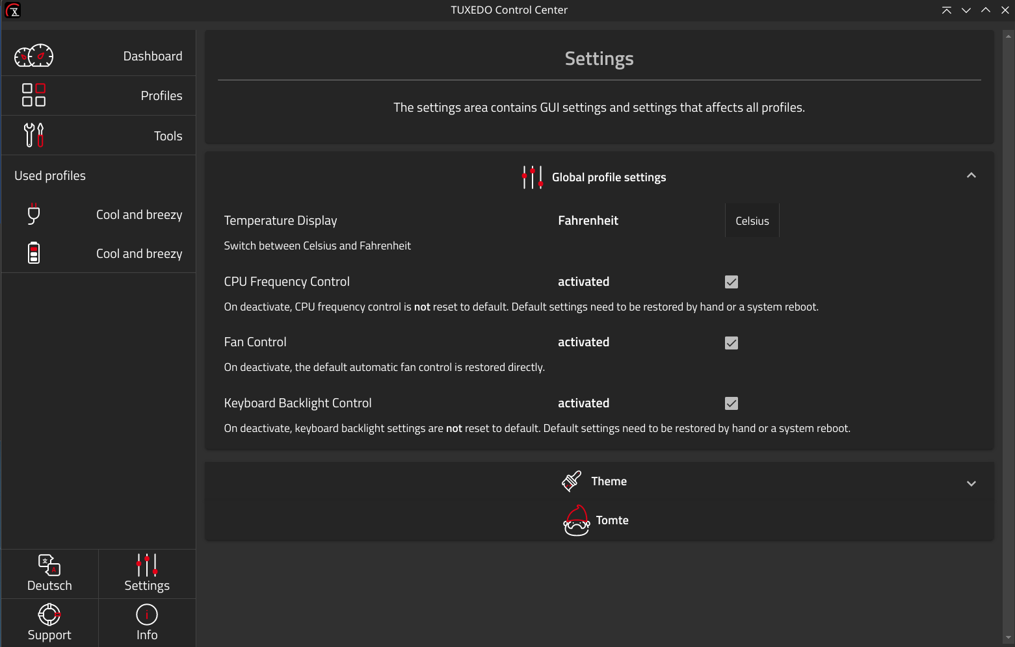
Task: Click Switch between Celsius and Fahrenheit text
Action: 317,246
